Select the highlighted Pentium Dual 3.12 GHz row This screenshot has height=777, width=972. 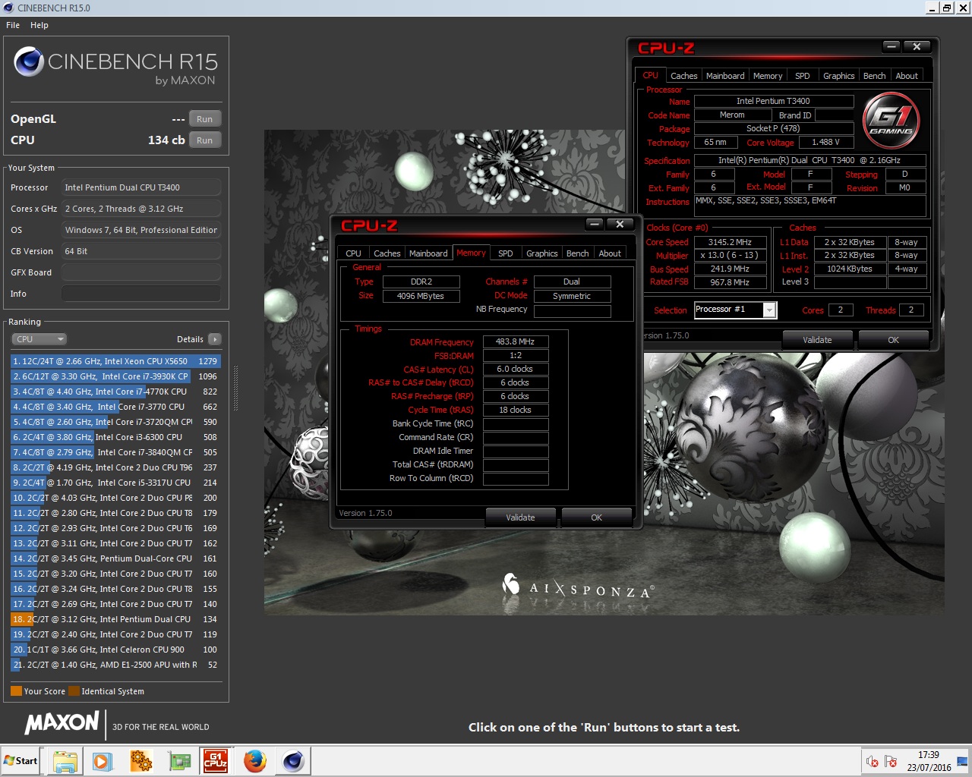(115, 619)
